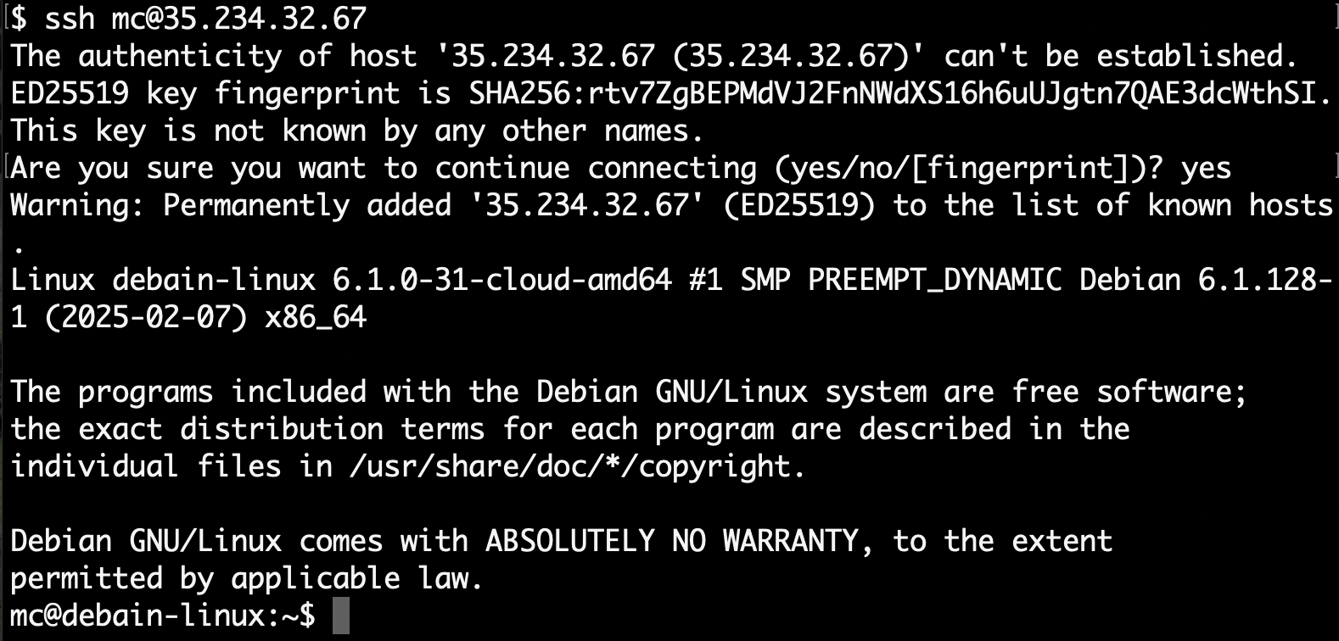
Task: Click the /usr/share/doc/*/copyright path
Action: pos(577,466)
